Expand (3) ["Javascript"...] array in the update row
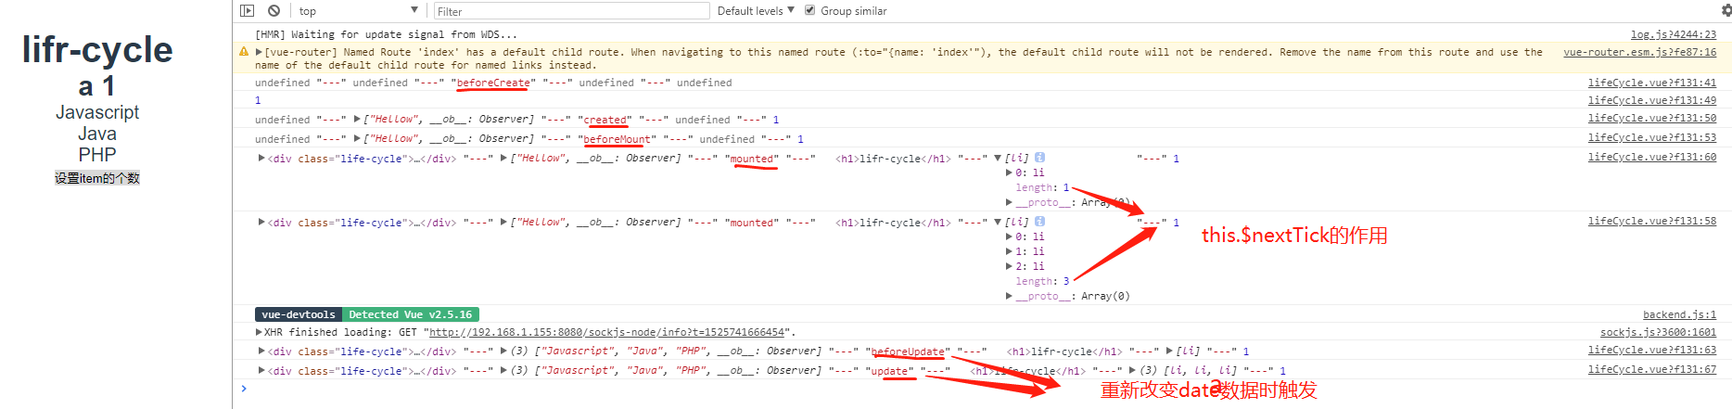 coord(503,370)
